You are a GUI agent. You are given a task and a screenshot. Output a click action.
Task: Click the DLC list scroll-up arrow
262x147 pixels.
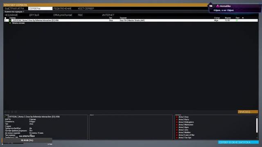click(257, 117)
